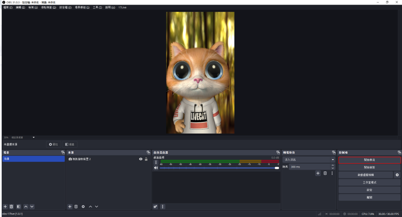Toggle lock on 視訊擷取裝置 2 source

tap(146, 159)
